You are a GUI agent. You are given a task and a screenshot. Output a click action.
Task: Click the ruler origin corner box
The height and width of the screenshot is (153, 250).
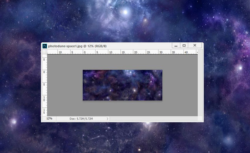[45, 52]
